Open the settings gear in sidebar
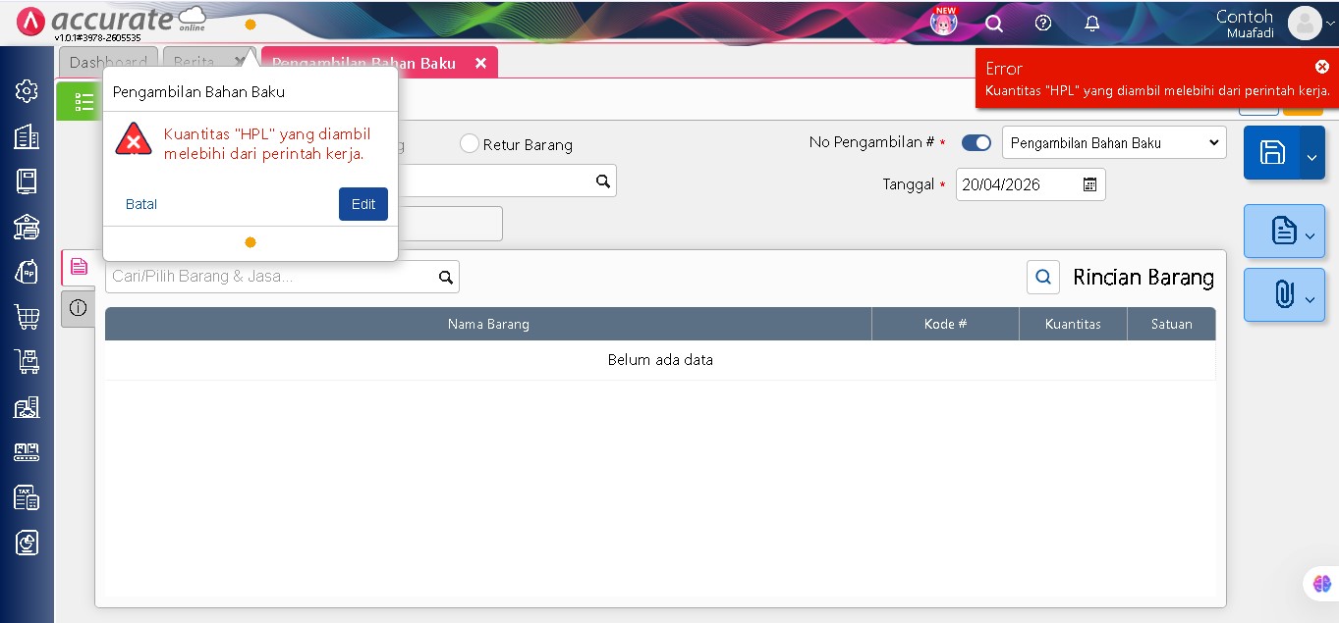1339x623 pixels. coord(27,91)
